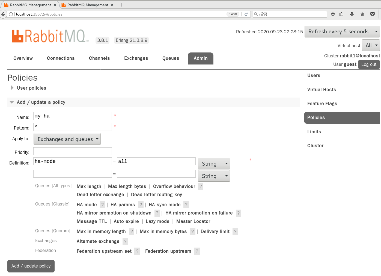Open Feature Flags in admin sidebar
This screenshot has height=276, width=381.
pyautogui.click(x=322, y=104)
